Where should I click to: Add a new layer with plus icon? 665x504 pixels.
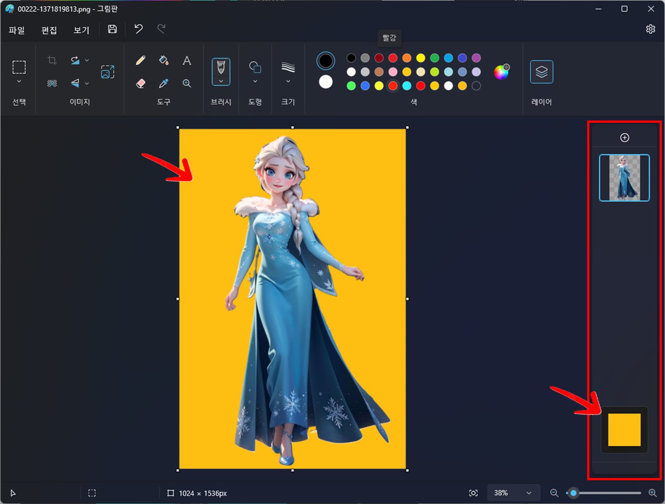(625, 138)
